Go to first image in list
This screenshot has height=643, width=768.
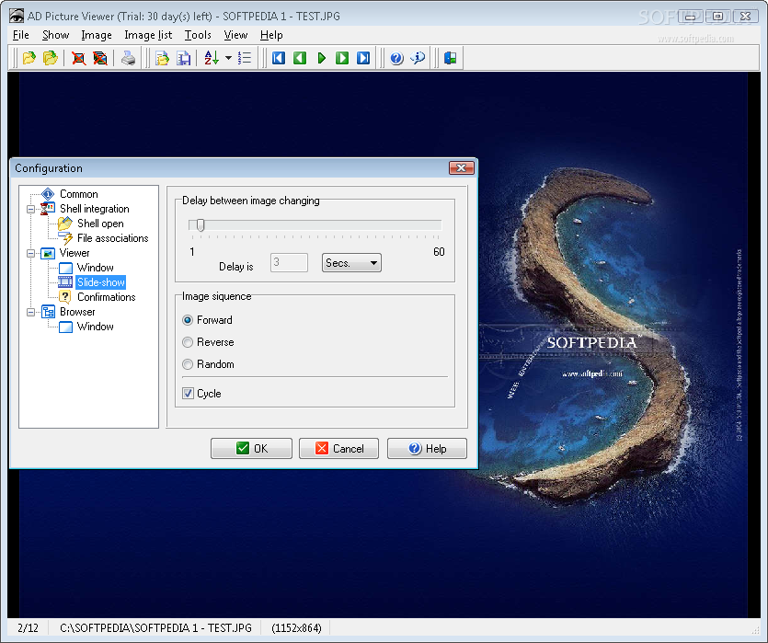(x=279, y=58)
